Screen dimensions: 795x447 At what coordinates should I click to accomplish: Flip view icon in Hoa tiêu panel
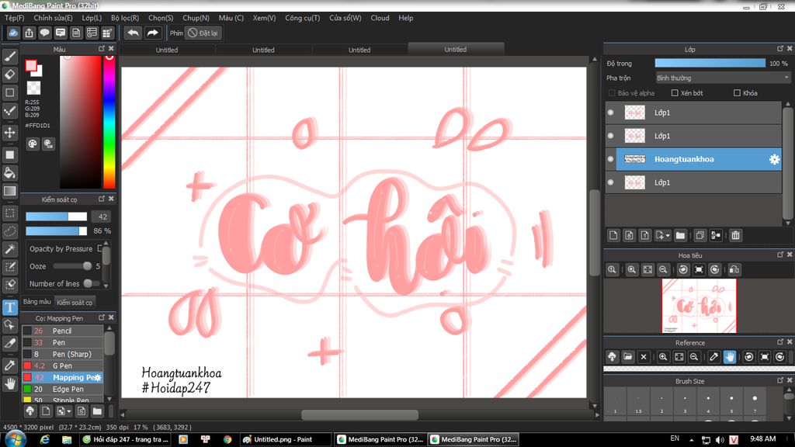pyautogui.click(x=734, y=269)
